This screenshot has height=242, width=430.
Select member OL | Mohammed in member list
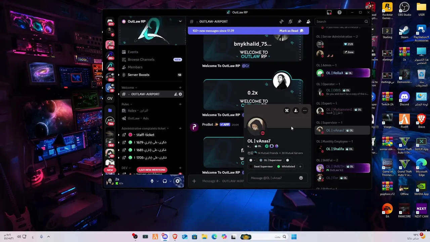click(343, 111)
